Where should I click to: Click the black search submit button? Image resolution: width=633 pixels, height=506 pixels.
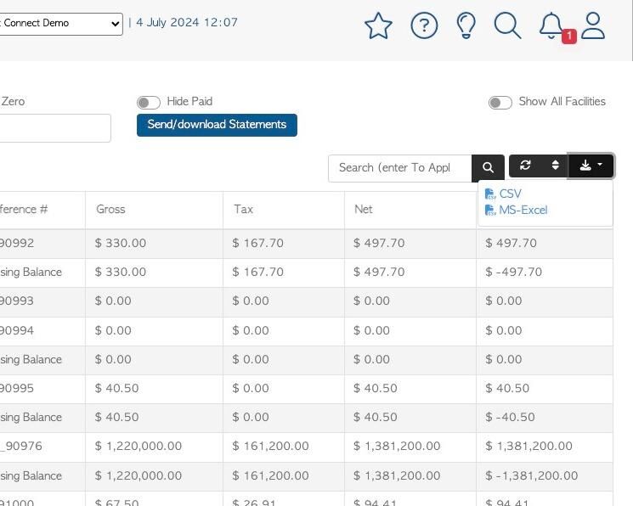pyautogui.click(x=488, y=167)
